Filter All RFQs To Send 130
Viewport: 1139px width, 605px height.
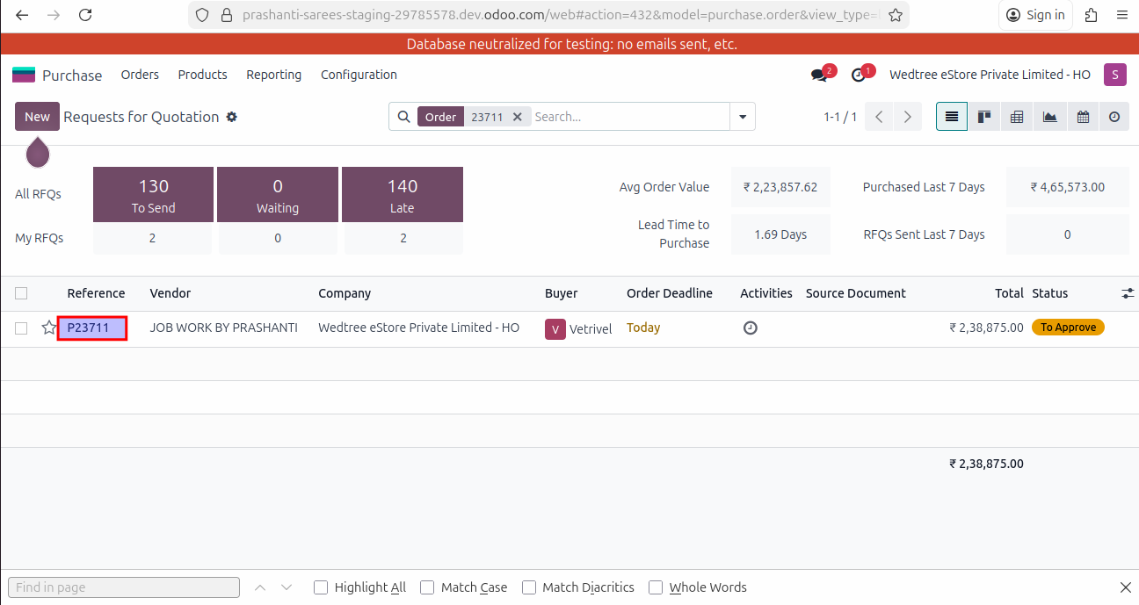point(154,194)
